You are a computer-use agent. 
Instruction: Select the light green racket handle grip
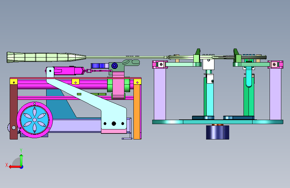[x=46, y=57]
